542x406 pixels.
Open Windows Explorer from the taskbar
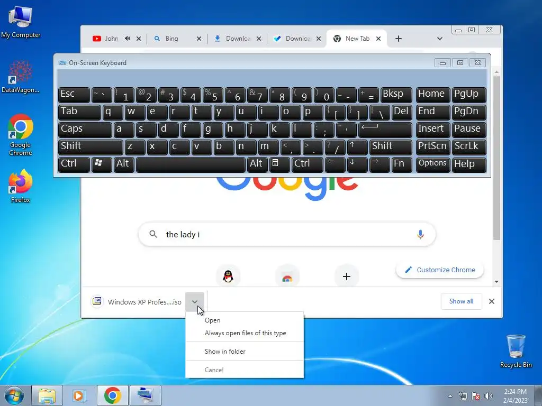coord(47,395)
